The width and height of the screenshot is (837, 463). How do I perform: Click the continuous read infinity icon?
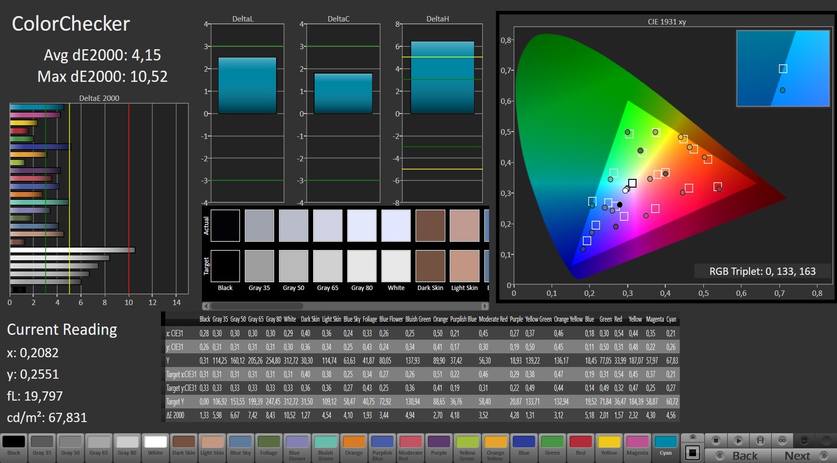coord(782,441)
